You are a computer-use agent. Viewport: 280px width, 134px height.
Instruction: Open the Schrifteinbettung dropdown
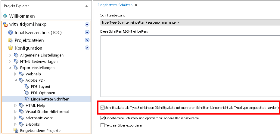tap(190, 22)
